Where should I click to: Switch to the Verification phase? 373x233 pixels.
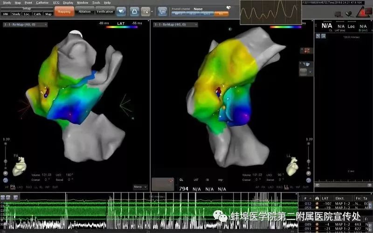tap(104, 11)
